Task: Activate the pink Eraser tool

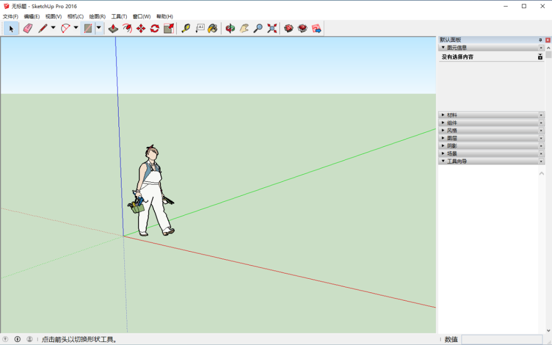Action: (28, 29)
